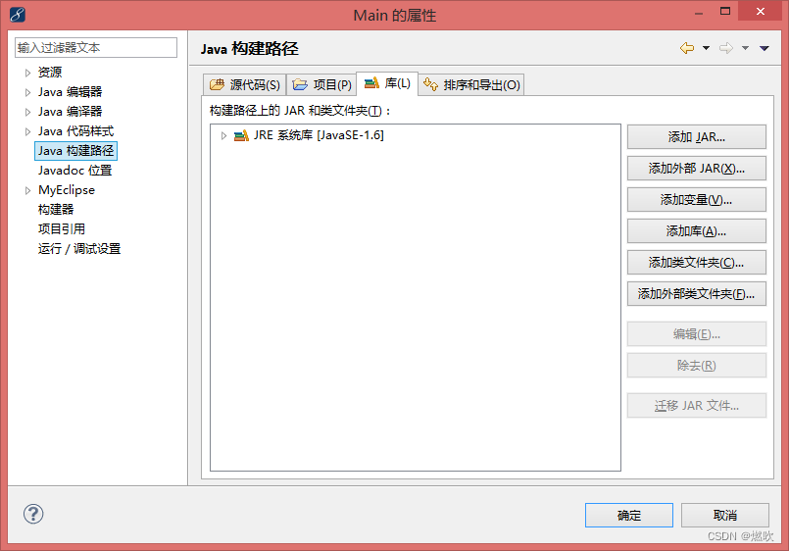Viewport: 789px width, 551px height.
Task: Click the MyEclipse app icon in title bar
Action: [x=17, y=15]
